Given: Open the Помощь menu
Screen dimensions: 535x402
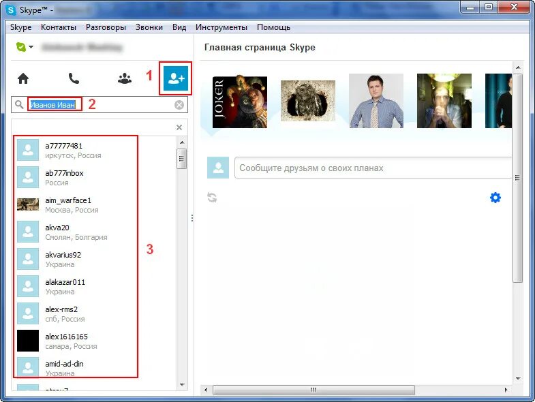Looking at the screenshot, I should [x=274, y=27].
